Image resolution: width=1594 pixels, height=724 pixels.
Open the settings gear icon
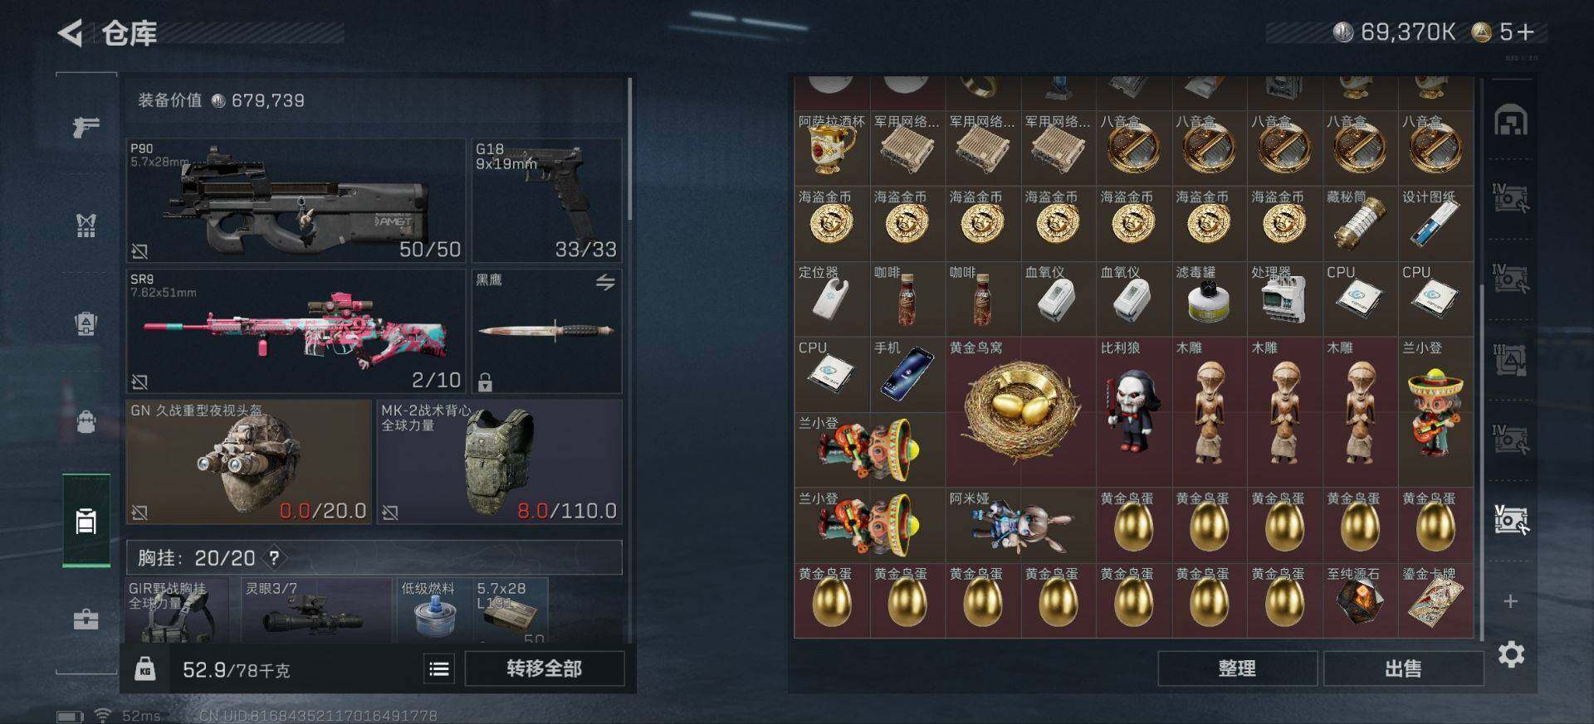pyautogui.click(x=1511, y=654)
